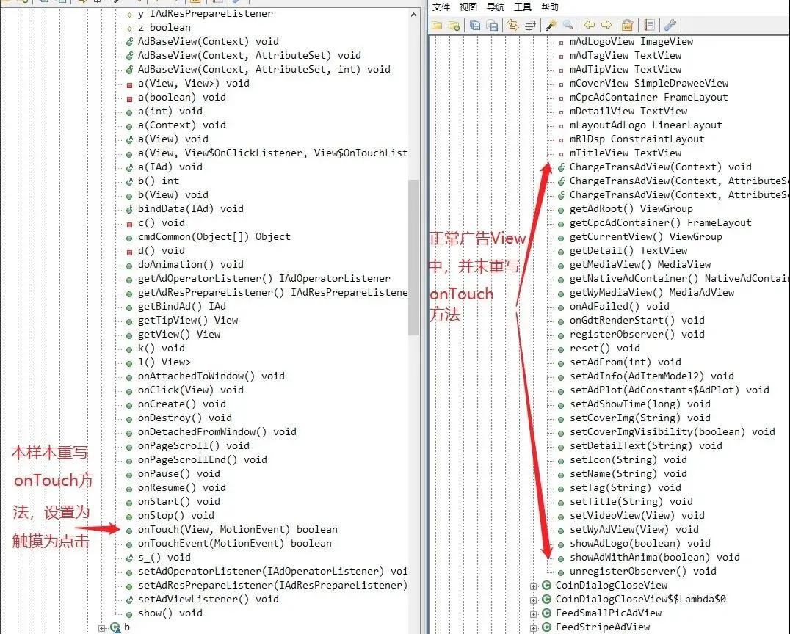Select getTipView() View row

[188, 320]
